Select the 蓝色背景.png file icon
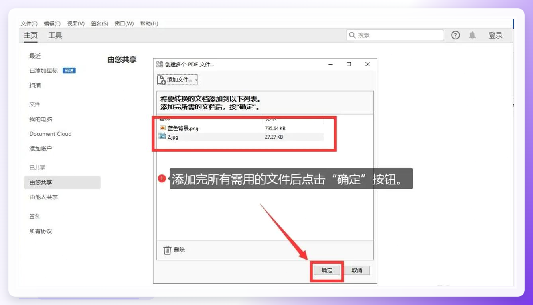The height and width of the screenshot is (305, 533). click(x=162, y=128)
